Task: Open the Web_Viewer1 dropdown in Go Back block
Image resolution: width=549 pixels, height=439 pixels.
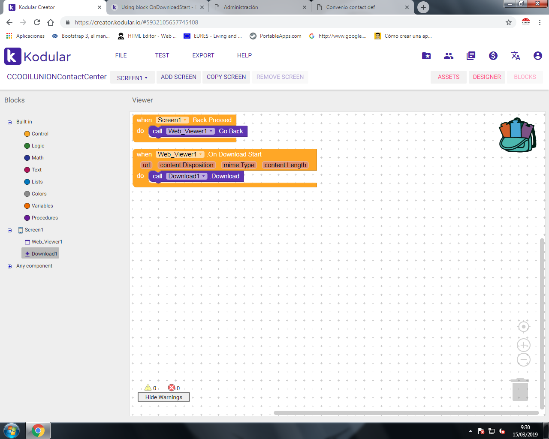Action: (x=211, y=131)
